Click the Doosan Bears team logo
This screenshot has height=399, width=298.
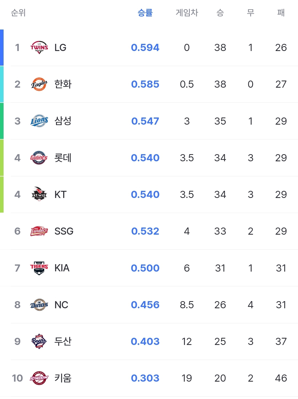tap(39, 341)
